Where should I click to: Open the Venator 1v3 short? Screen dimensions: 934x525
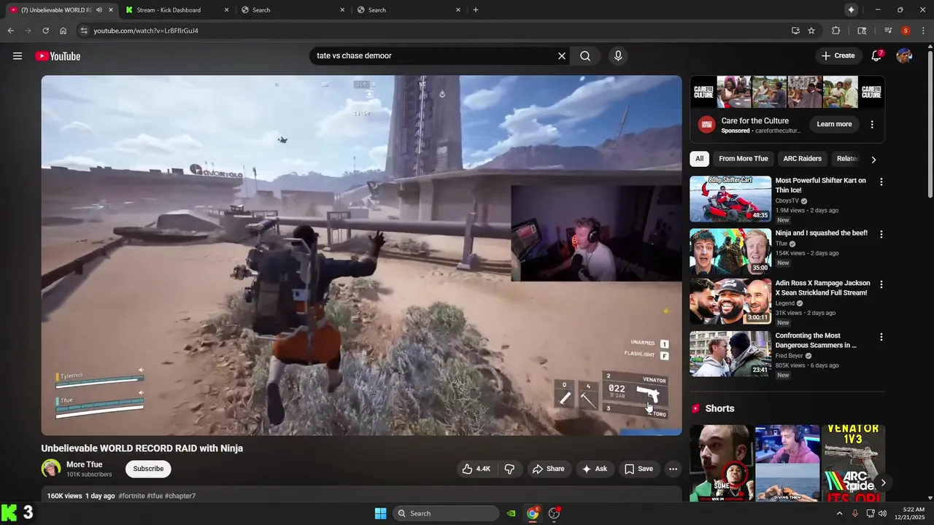tap(853, 462)
